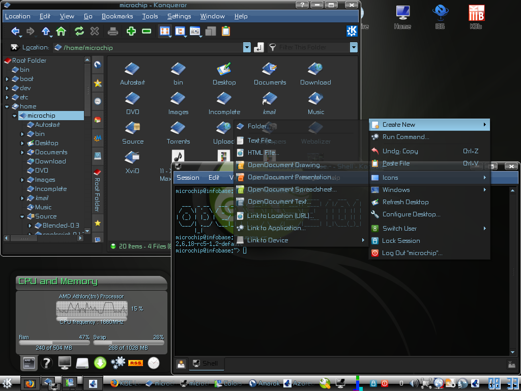521x391 pixels.
Task: Expand the etc folder in tree
Action: click(x=7, y=97)
